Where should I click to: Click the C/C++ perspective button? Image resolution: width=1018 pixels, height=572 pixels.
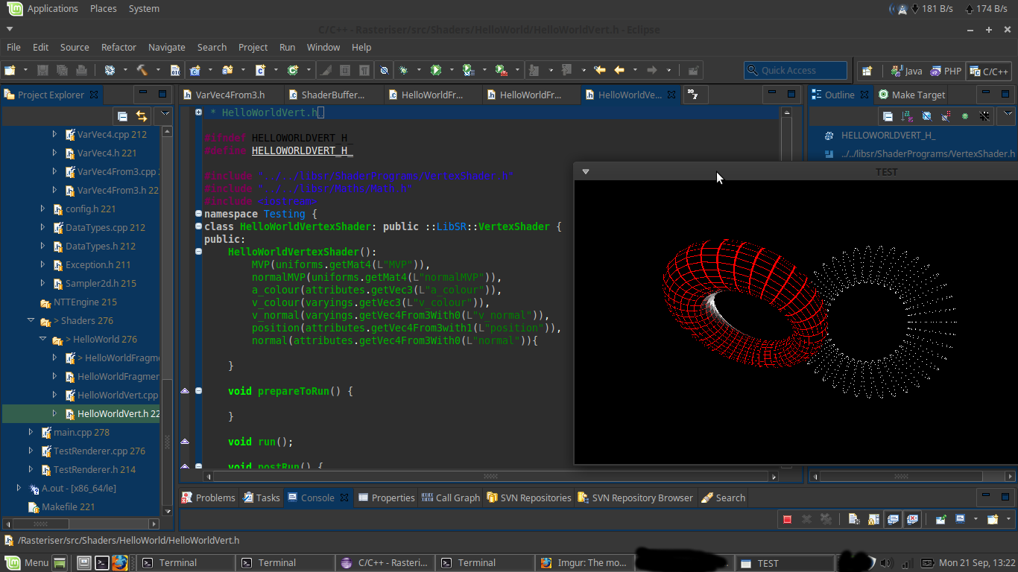pos(988,71)
